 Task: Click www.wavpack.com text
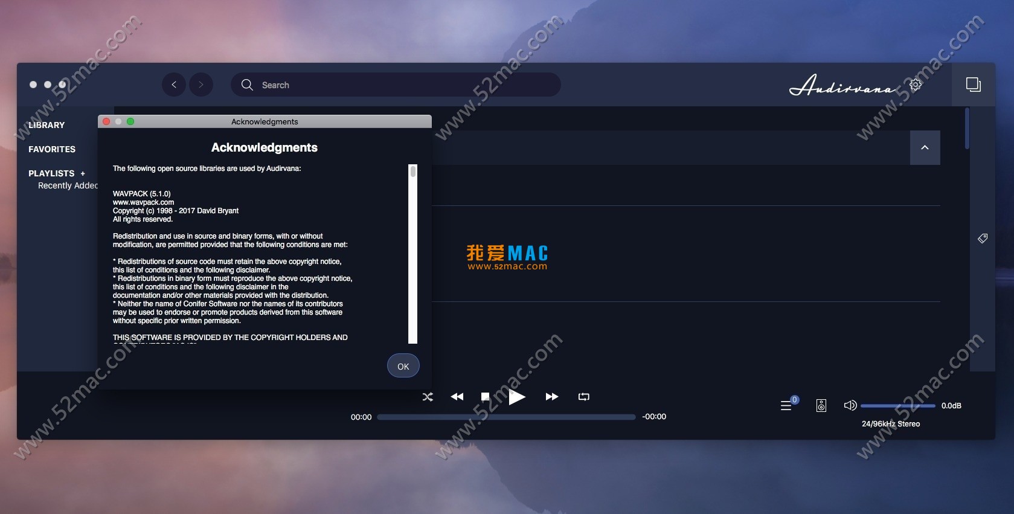pos(143,202)
